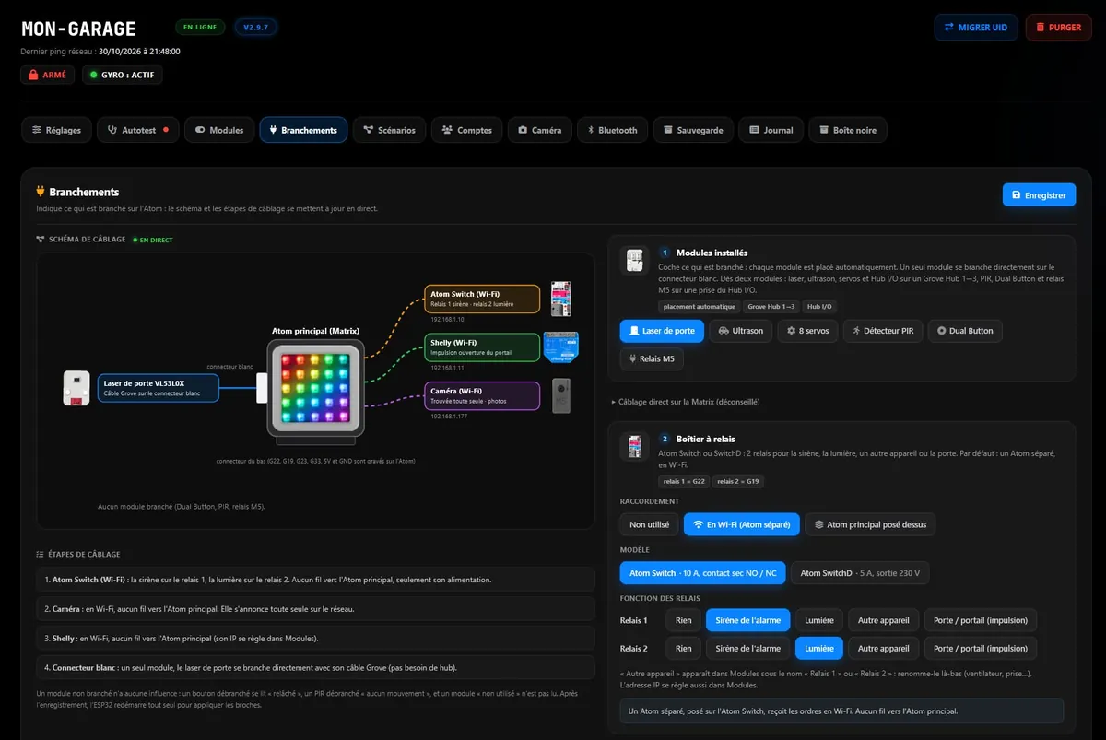Switch to the Modules tab
The height and width of the screenshot is (740, 1106).
pyautogui.click(x=219, y=130)
